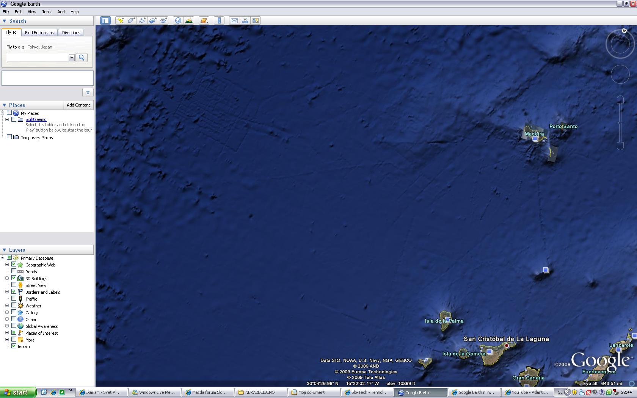Open the View menu

[32, 12]
